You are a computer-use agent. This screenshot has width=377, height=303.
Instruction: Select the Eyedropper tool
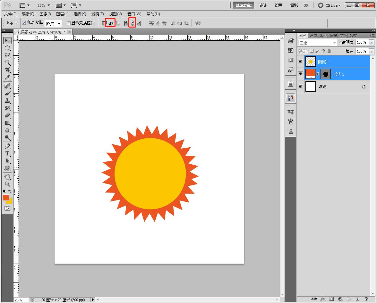7,78
